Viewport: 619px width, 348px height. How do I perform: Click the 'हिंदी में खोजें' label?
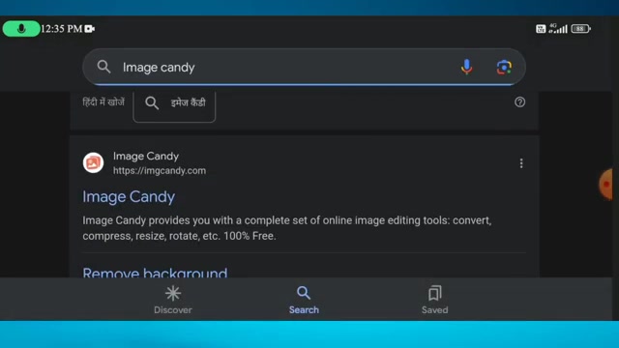(x=103, y=102)
